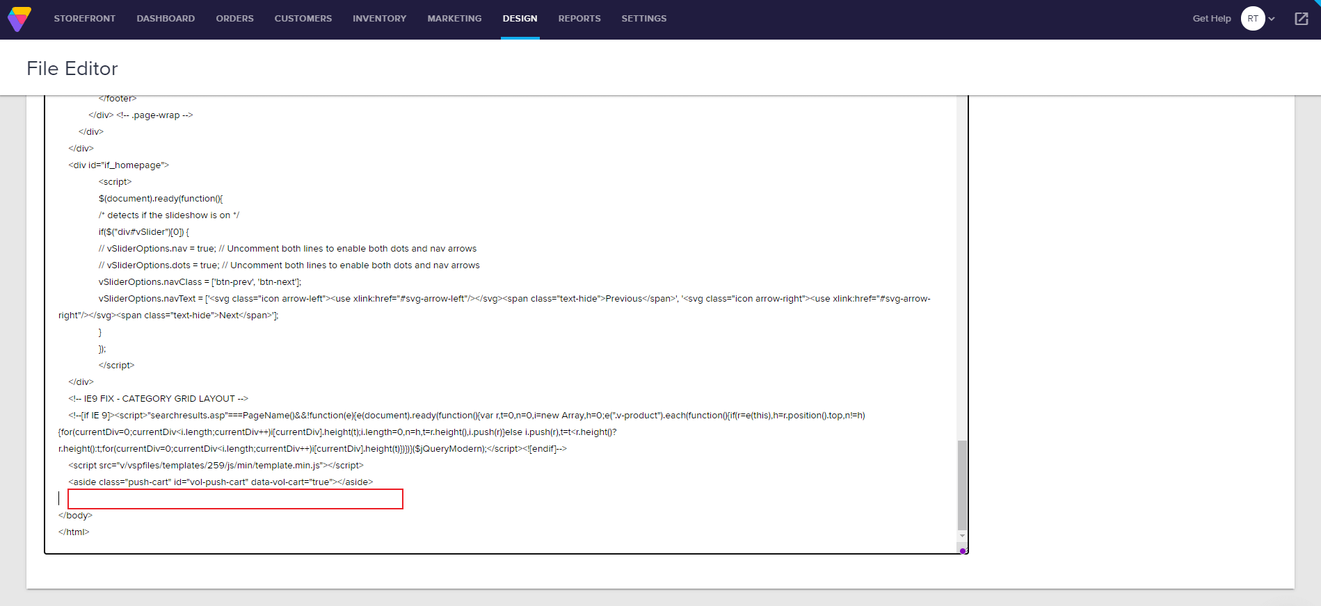
Task: Click the 'vSliderOptions.nav = true' line
Action: [x=287, y=249]
